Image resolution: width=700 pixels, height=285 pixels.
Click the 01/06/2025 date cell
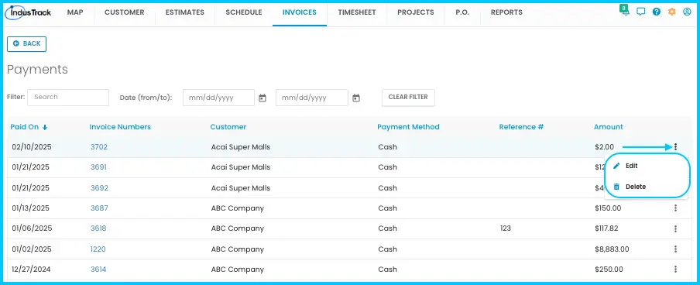tap(33, 228)
